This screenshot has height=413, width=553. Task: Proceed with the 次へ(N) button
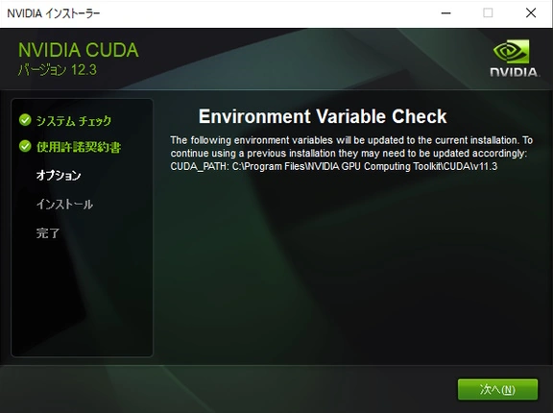[x=497, y=389]
